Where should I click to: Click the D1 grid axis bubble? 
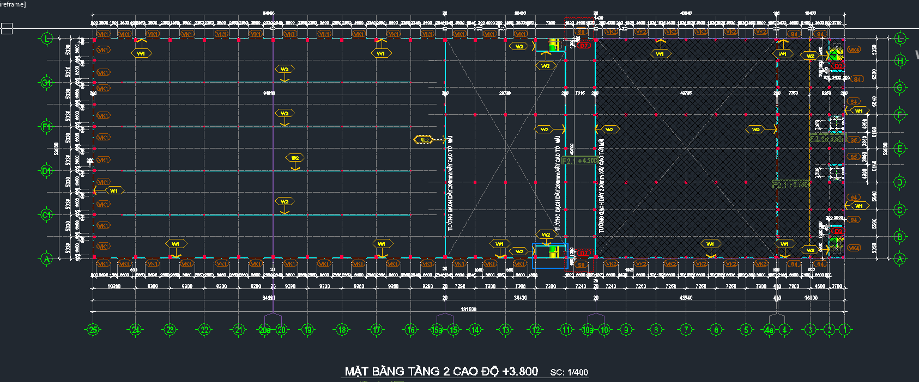click(47, 171)
